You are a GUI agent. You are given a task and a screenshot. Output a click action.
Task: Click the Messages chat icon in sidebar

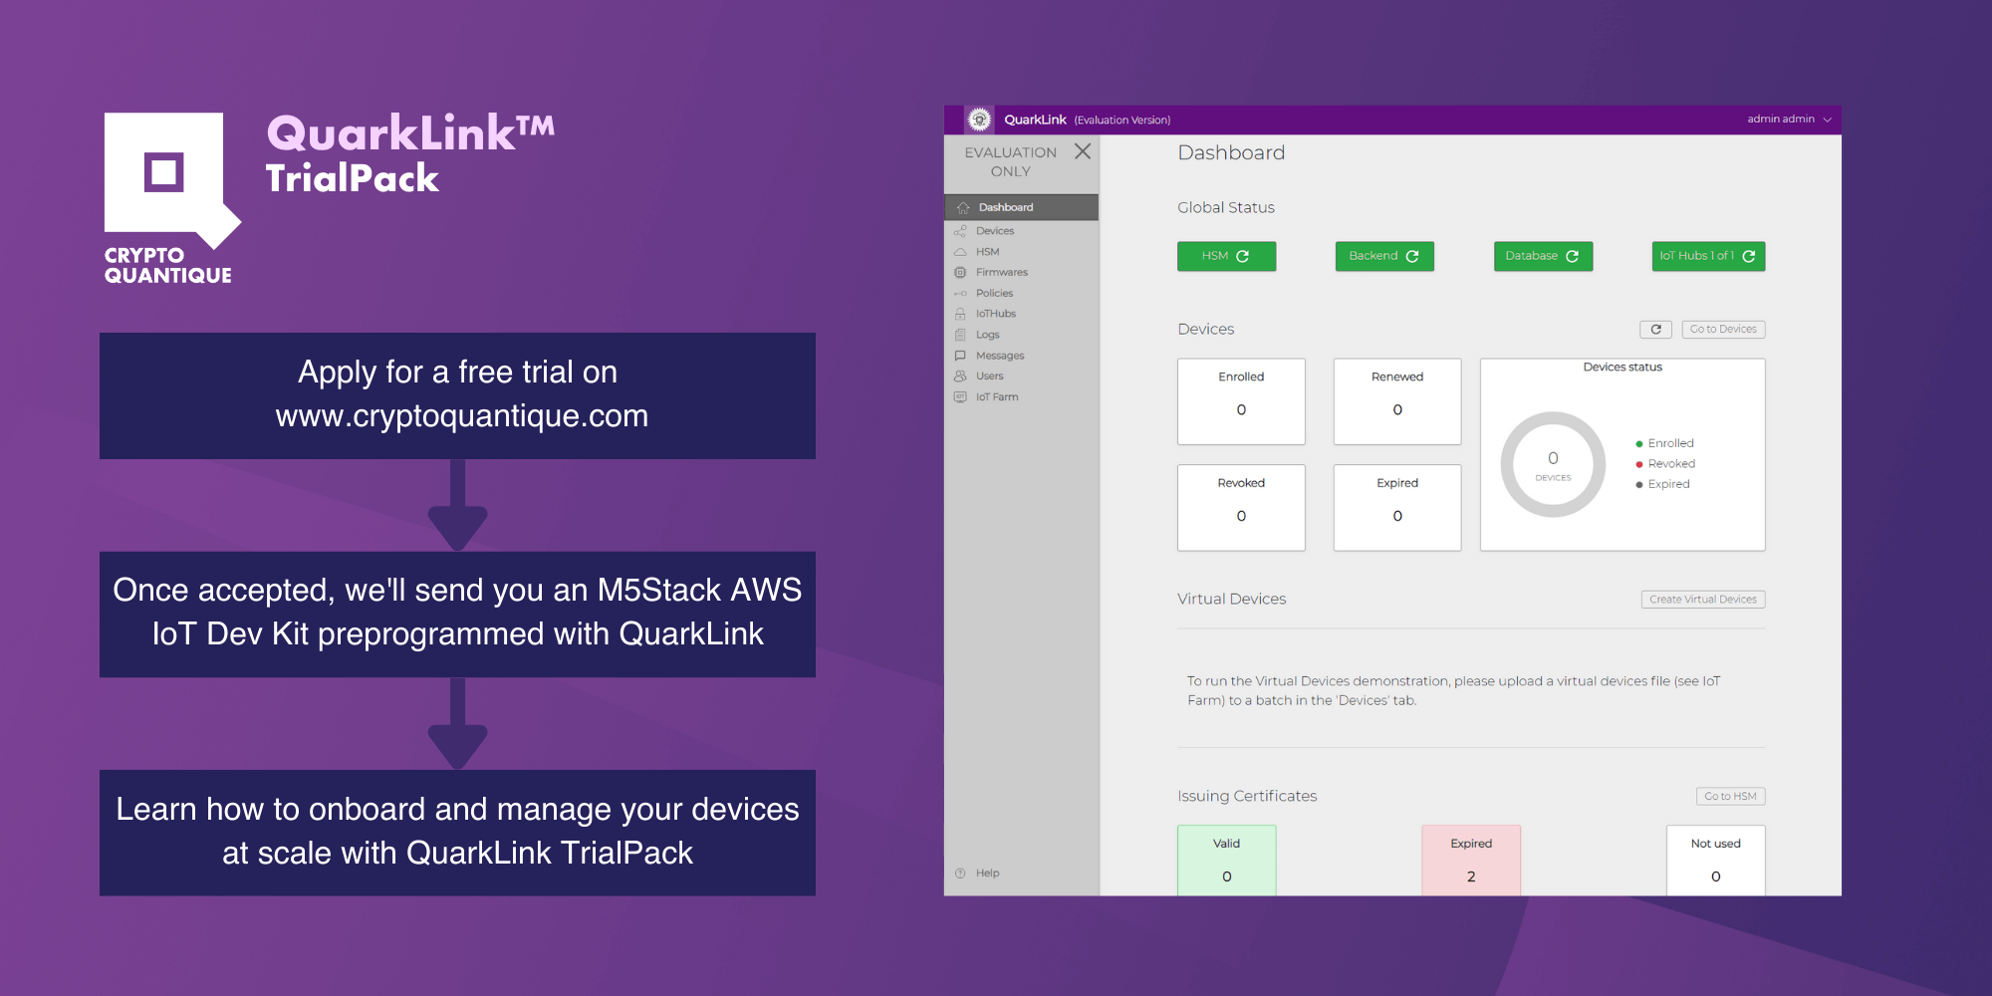coord(960,356)
